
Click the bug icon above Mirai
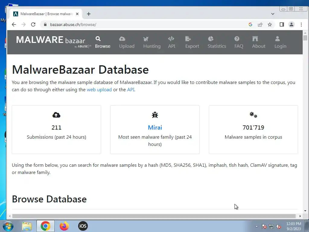(x=155, y=115)
